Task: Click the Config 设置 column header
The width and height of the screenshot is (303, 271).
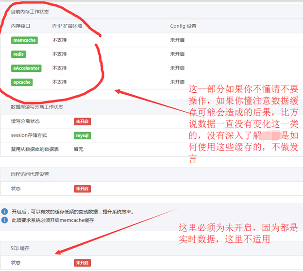Action: pyautogui.click(x=183, y=26)
